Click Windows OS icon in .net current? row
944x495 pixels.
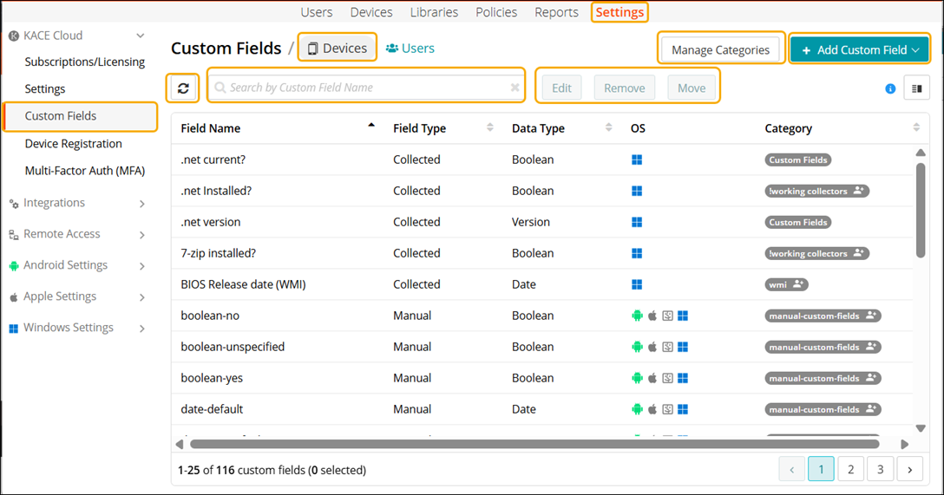click(637, 160)
